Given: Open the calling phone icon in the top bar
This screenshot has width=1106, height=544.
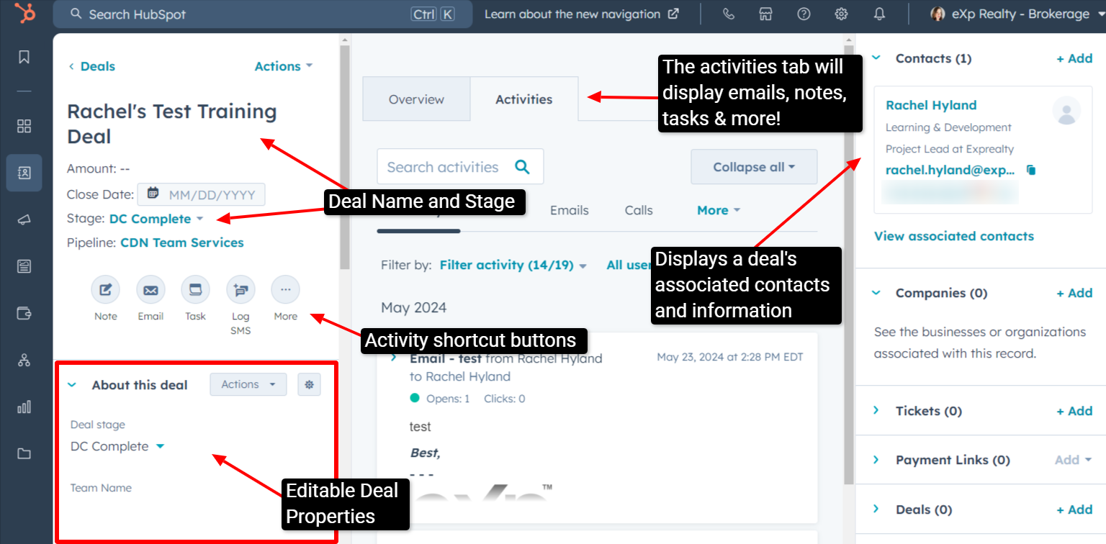Looking at the screenshot, I should click(729, 14).
